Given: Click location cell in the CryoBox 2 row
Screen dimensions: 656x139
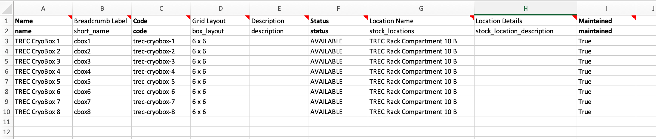Looking at the screenshot, I should pyautogui.click(x=421, y=51).
